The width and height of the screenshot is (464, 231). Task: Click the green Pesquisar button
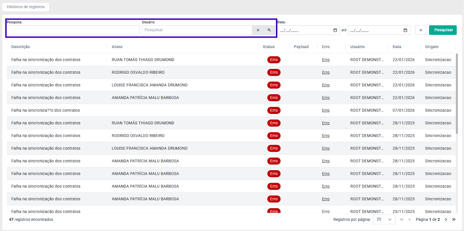click(x=443, y=30)
